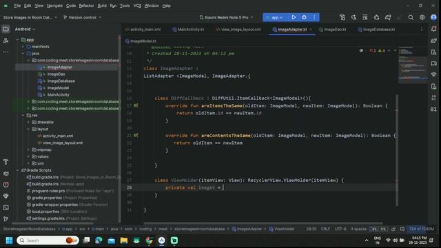Switch to the MainActivity.kt tab
This screenshot has height=248, width=441.
pyautogui.click(x=188, y=29)
